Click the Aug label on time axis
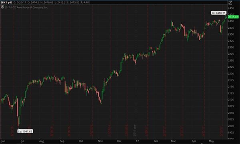This screenshot has height=144, width=240. click(x=42, y=141)
